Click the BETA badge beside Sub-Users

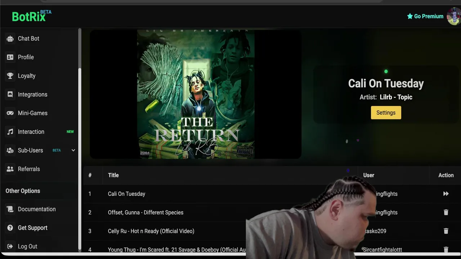coord(57,150)
